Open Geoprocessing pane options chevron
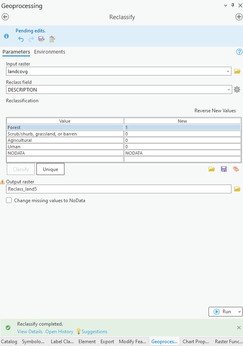This screenshot has height=346, width=243. tap(225, 6)
